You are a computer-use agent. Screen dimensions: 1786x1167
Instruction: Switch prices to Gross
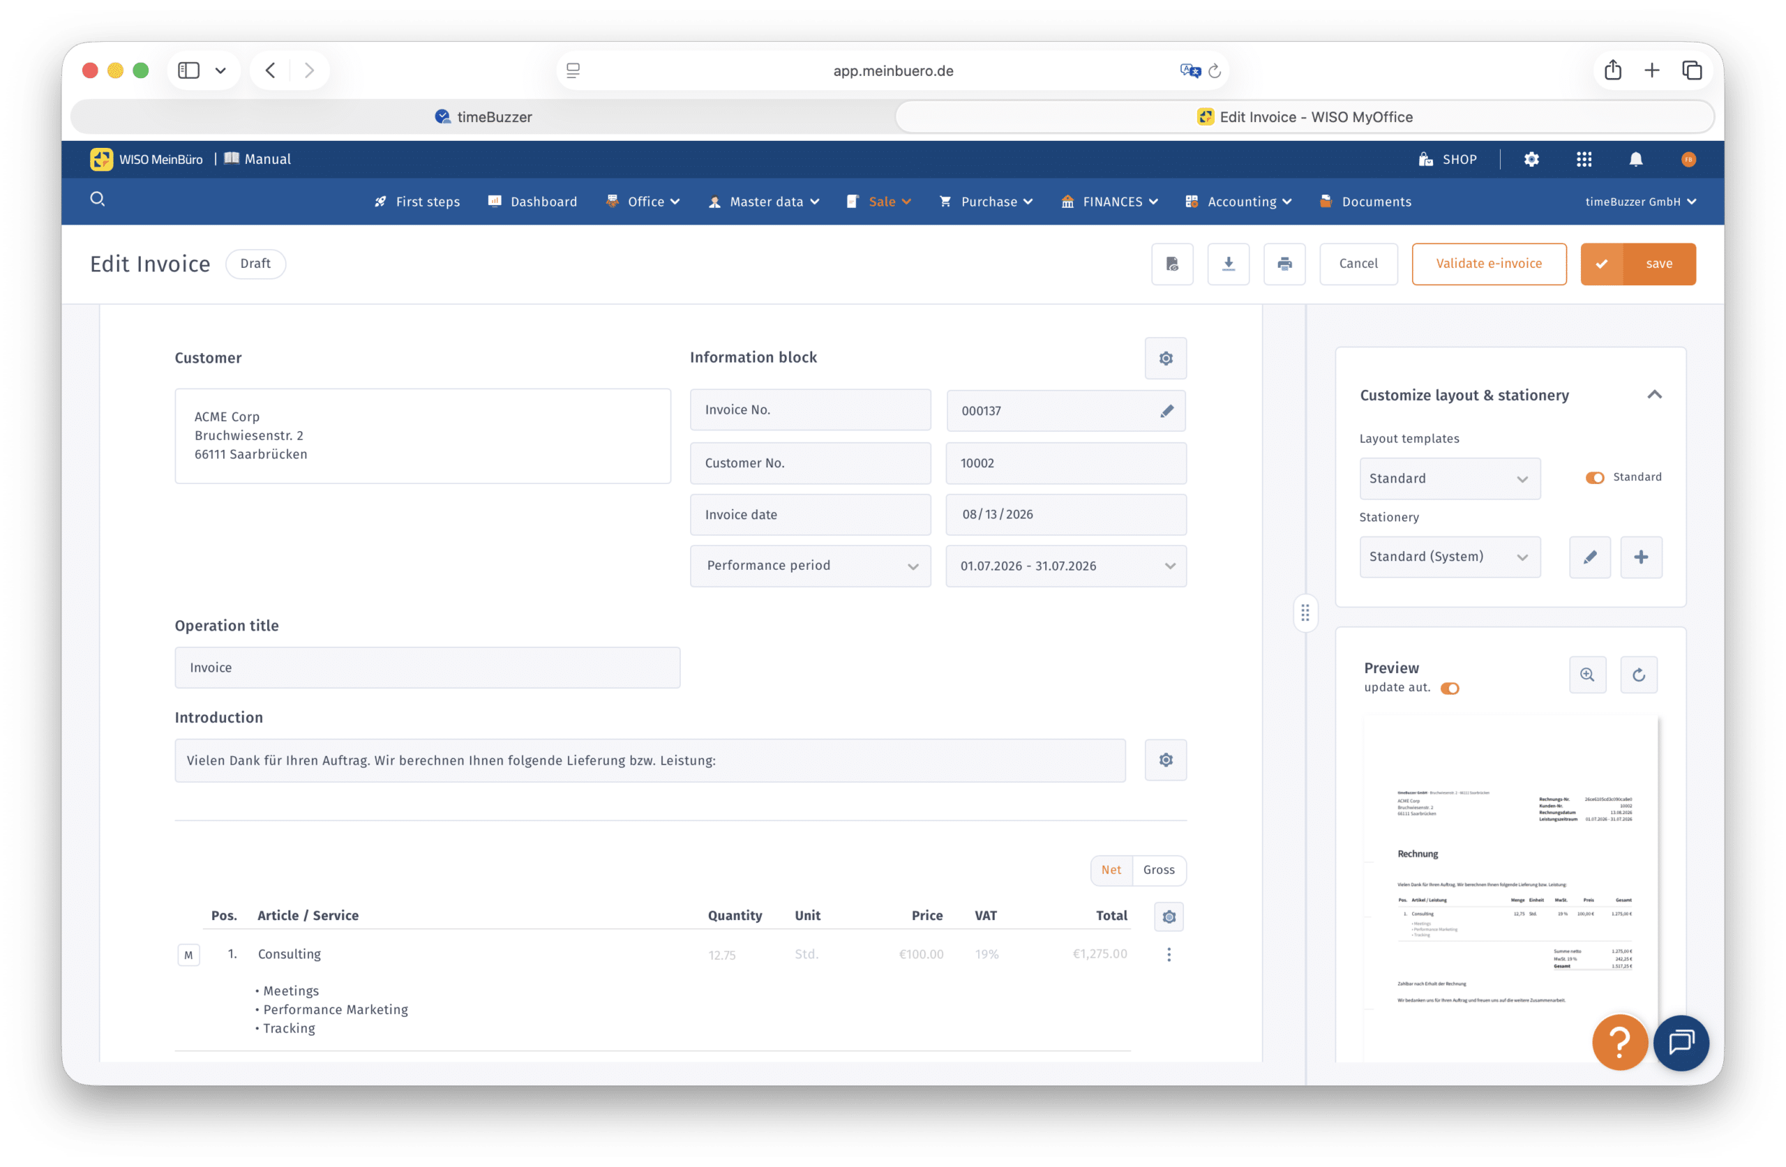click(x=1159, y=870)
